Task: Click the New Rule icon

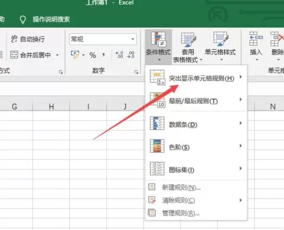Action: pyautogui.click(x=152, y=187)
